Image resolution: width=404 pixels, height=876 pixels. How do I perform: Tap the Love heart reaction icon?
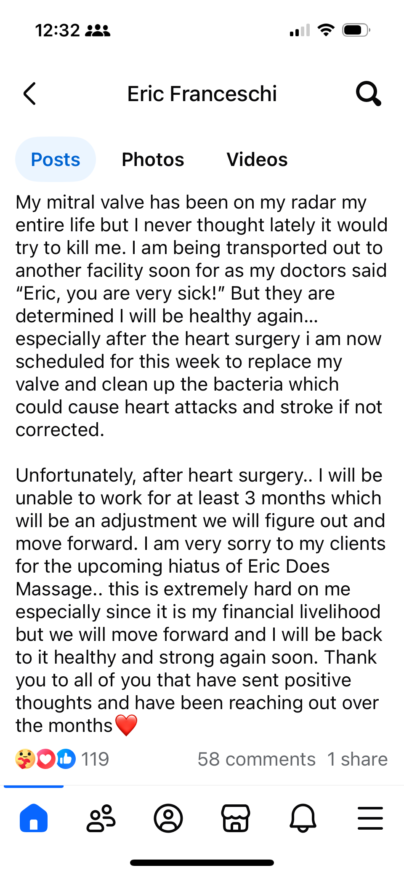click(45, 759)
